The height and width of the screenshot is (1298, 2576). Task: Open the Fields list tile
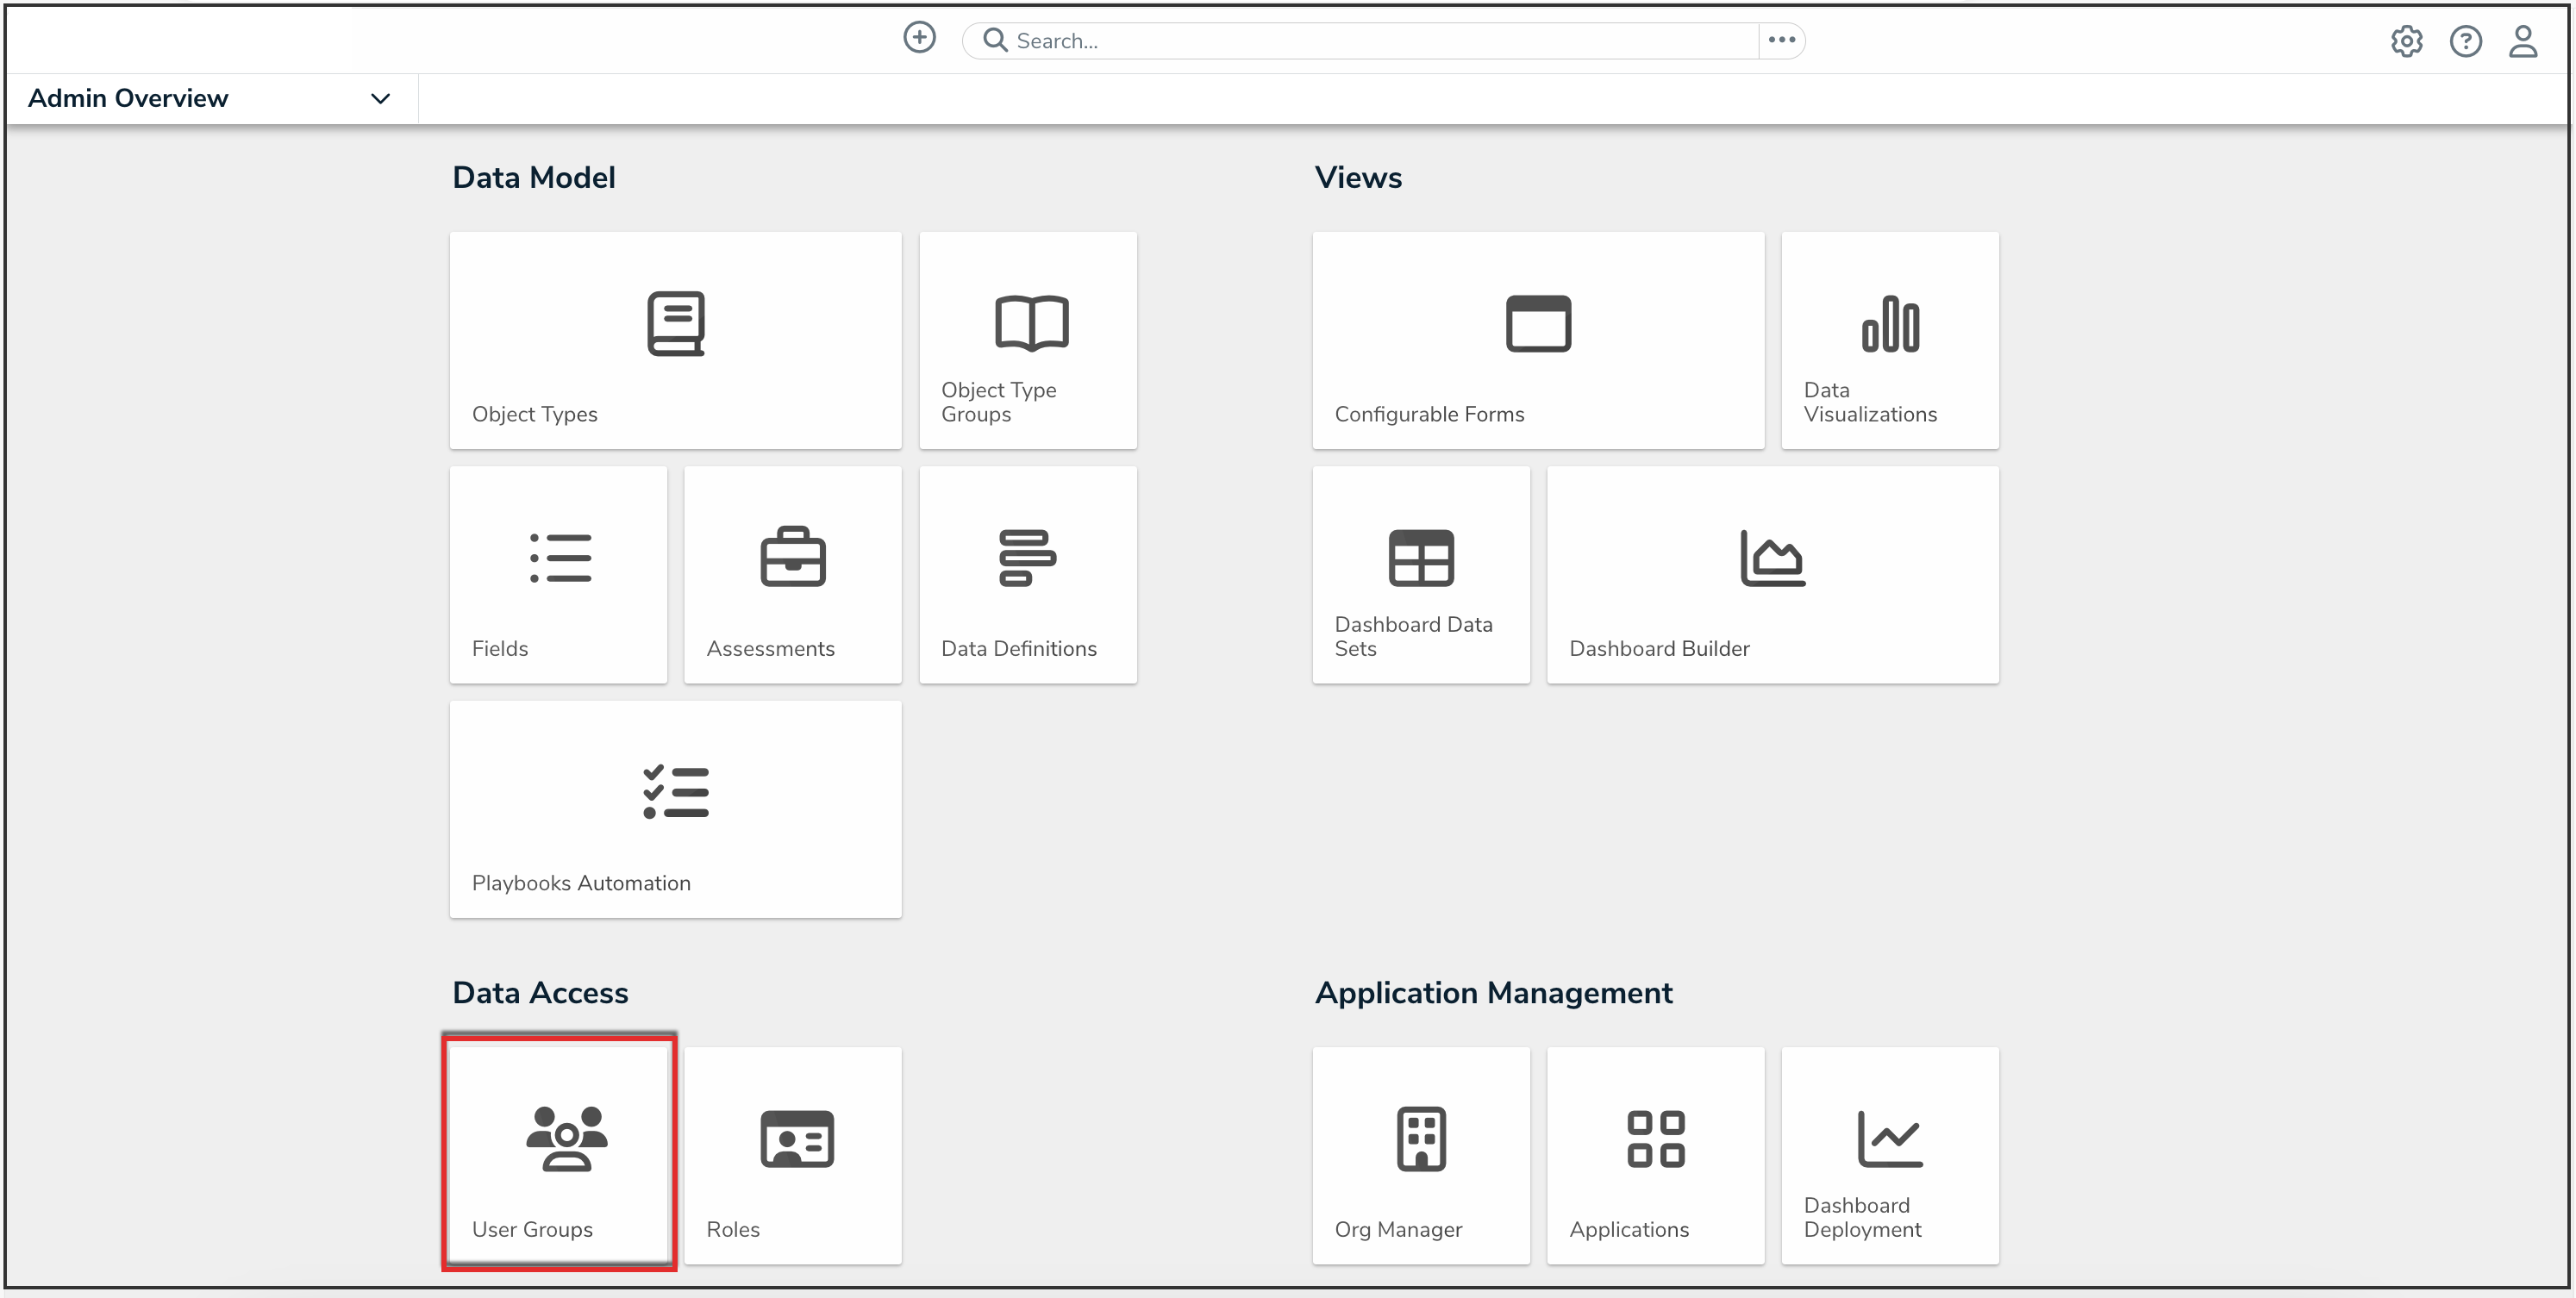tap(558, 574)
